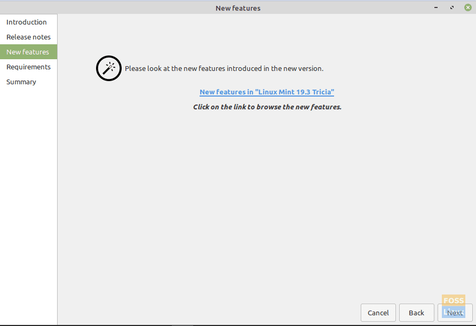Minimize the New features window
The width and height of the screenshot is (476, 326).
pyautogui.click(x=436, y=7)
